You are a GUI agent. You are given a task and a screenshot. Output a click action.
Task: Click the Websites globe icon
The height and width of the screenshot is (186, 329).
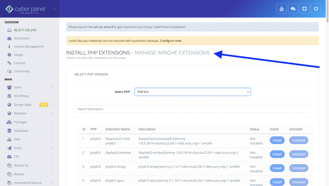(9, 113)
